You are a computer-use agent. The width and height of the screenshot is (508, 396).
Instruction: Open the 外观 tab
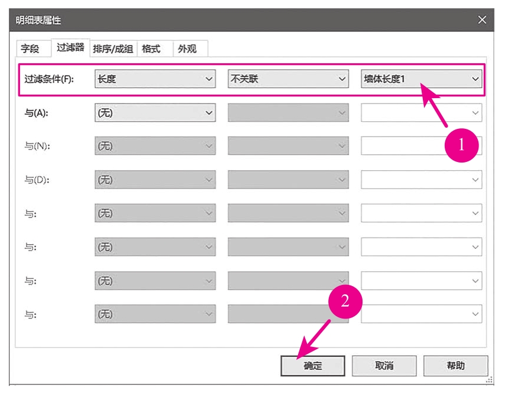187,49
